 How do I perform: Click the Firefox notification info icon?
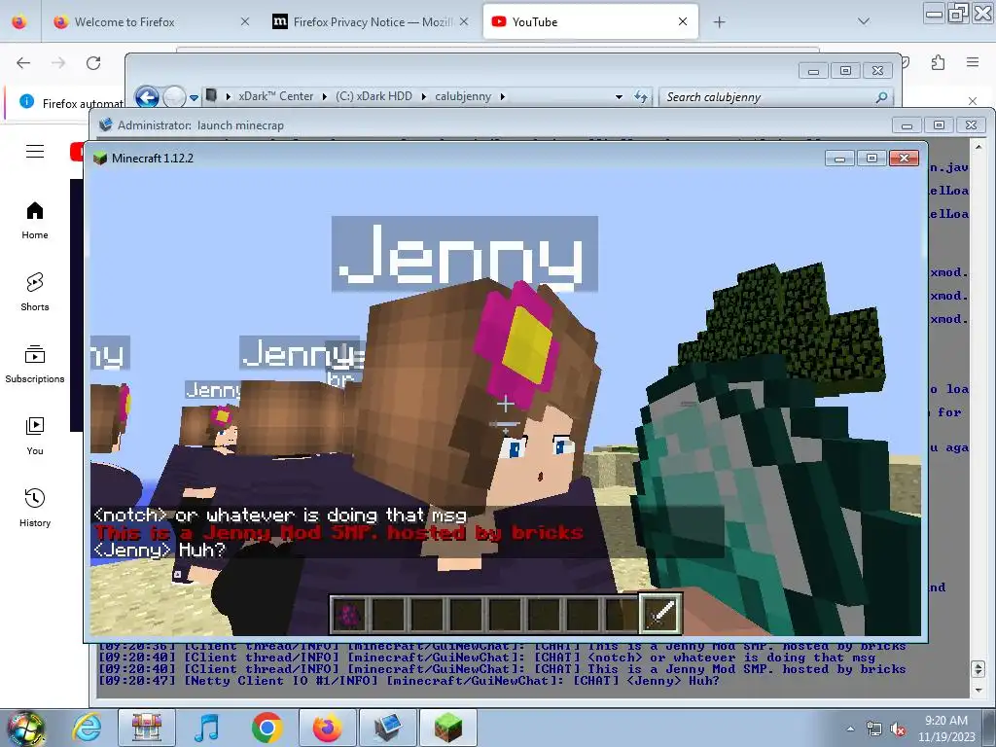coord(26,101)
